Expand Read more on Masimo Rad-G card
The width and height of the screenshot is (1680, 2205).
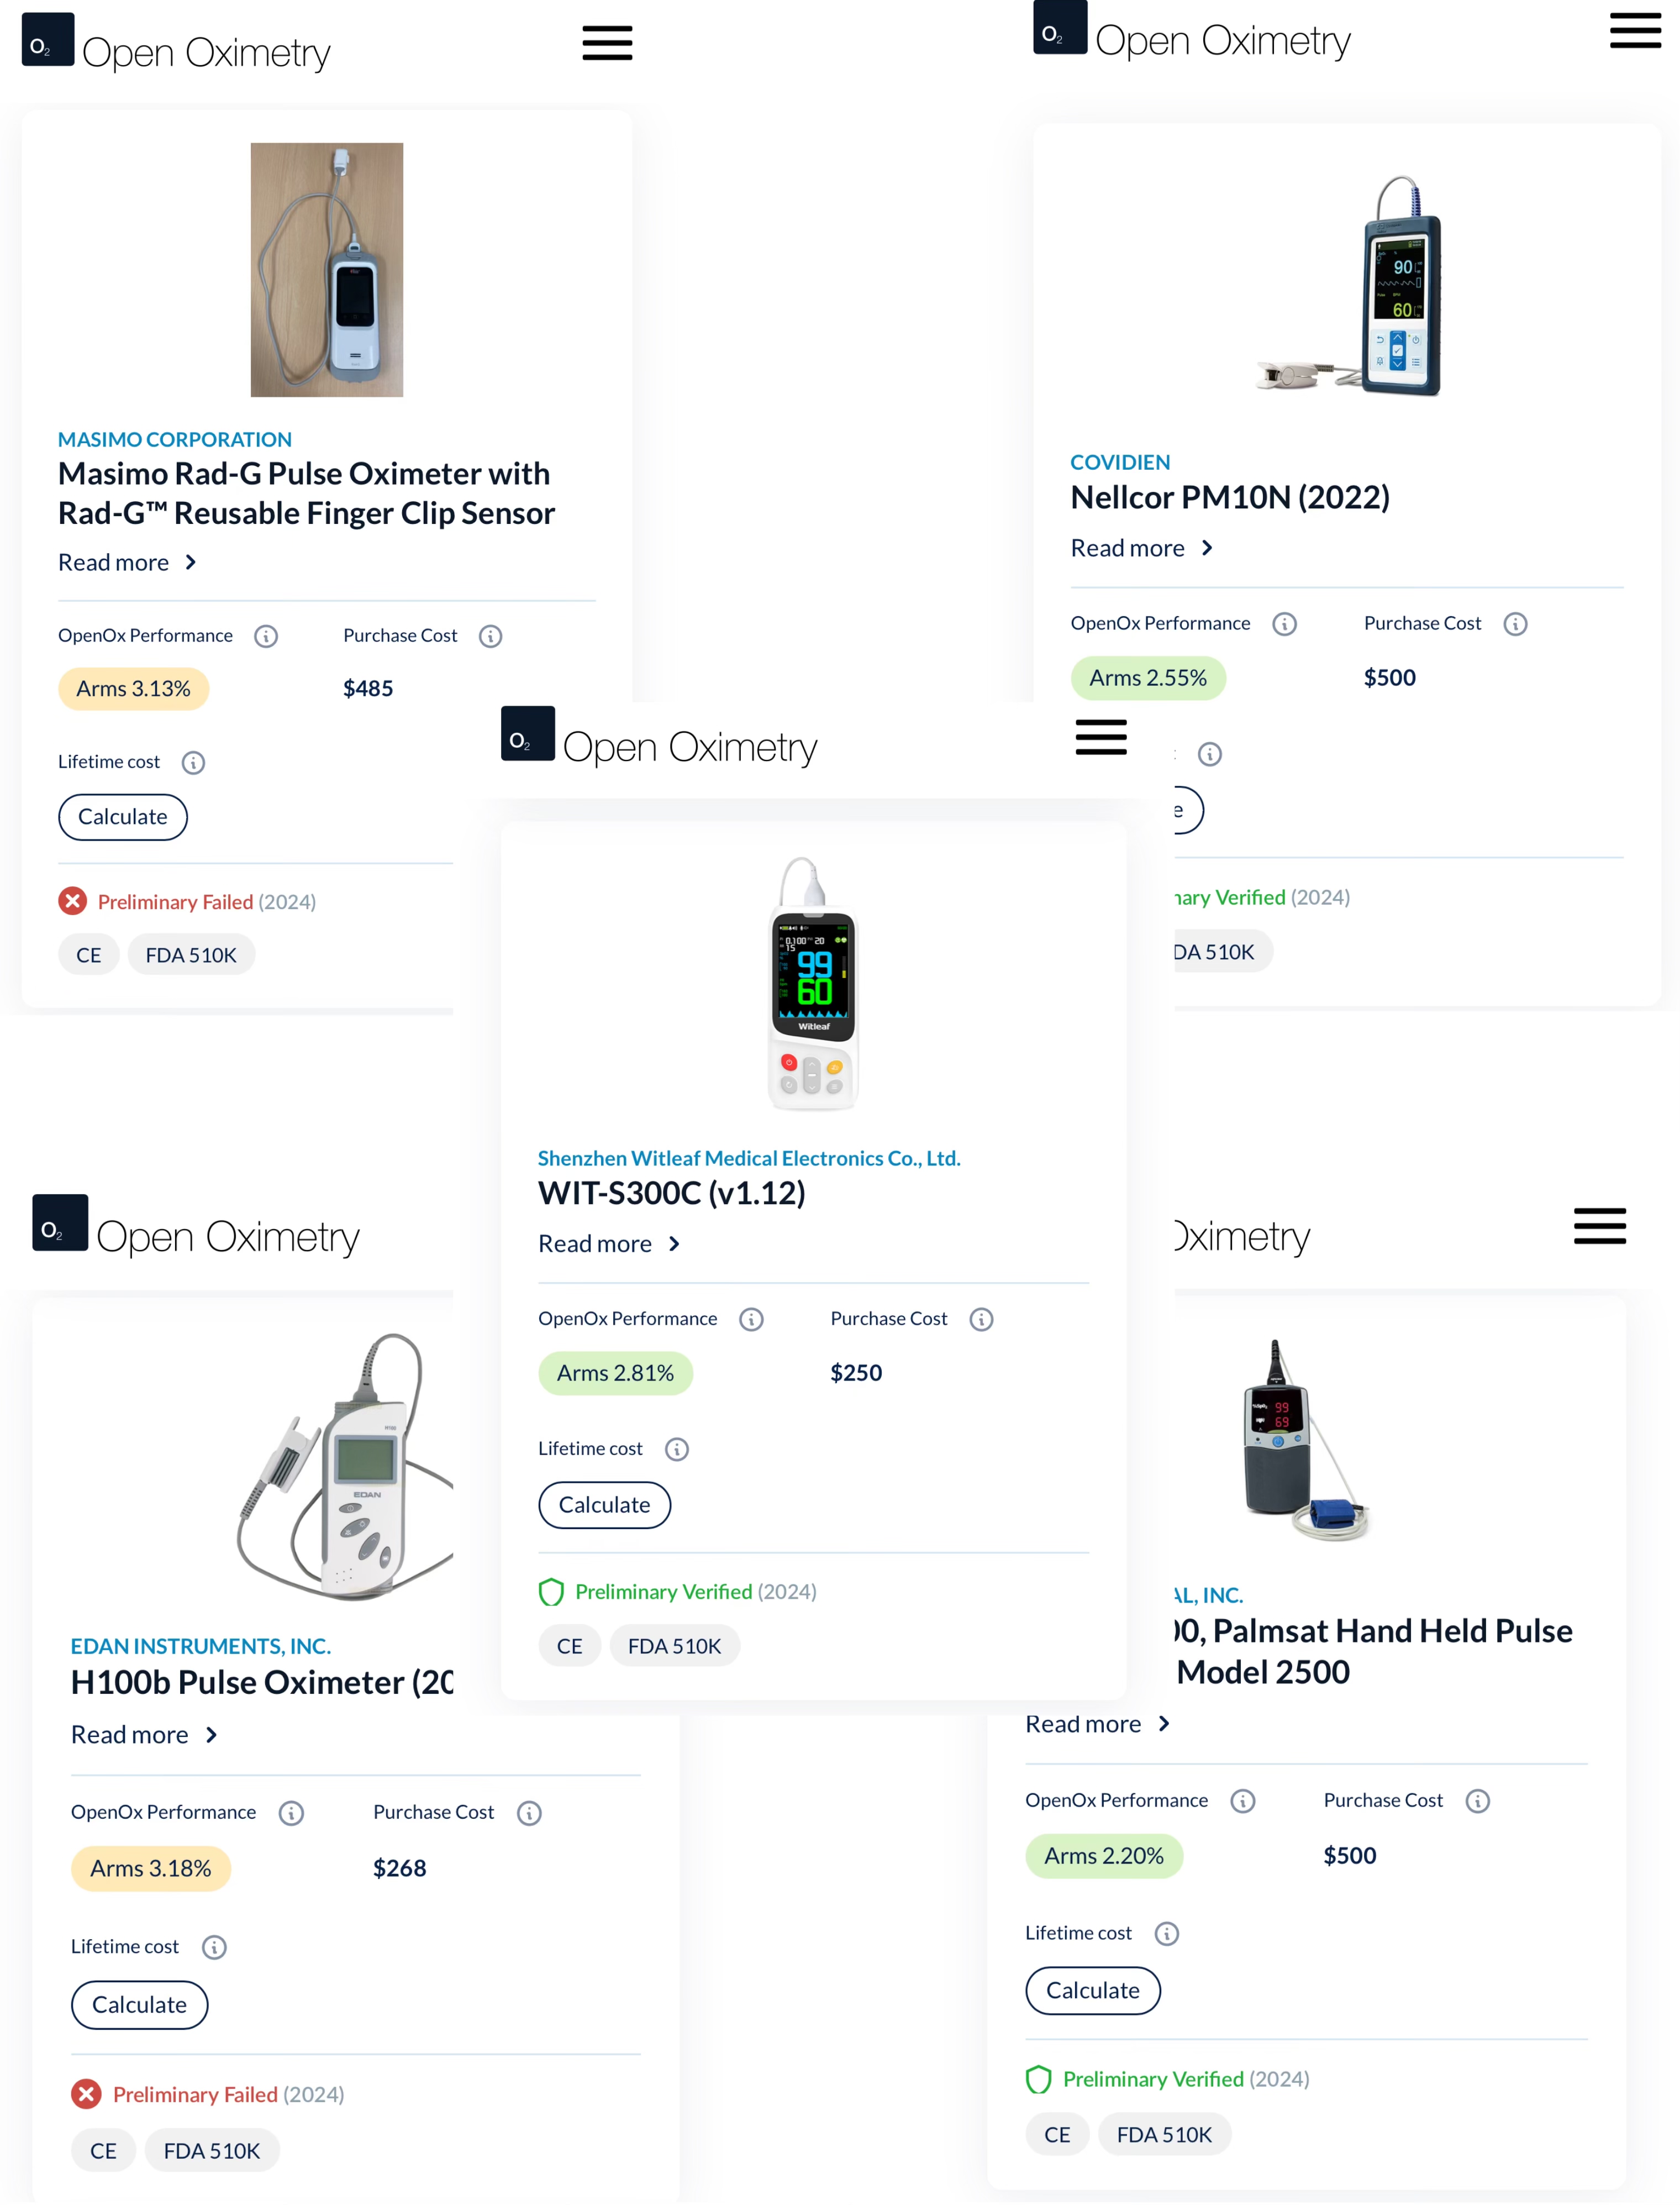tap(127, 563)
